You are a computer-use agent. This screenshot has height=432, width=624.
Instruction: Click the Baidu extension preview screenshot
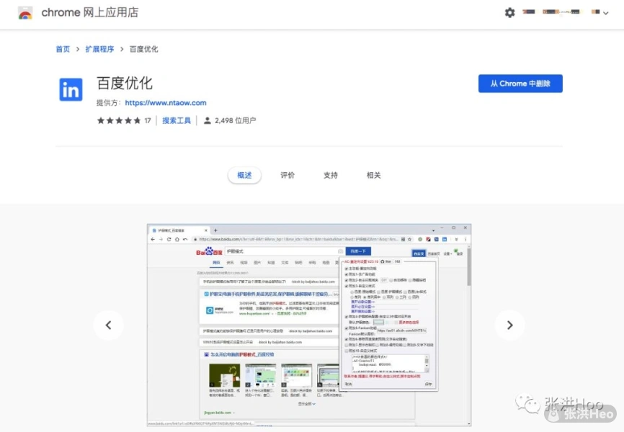click(309, 325)
